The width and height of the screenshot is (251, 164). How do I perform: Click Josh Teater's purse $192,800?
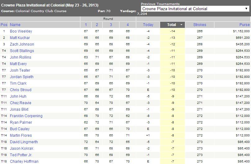(x=243, y=70)
